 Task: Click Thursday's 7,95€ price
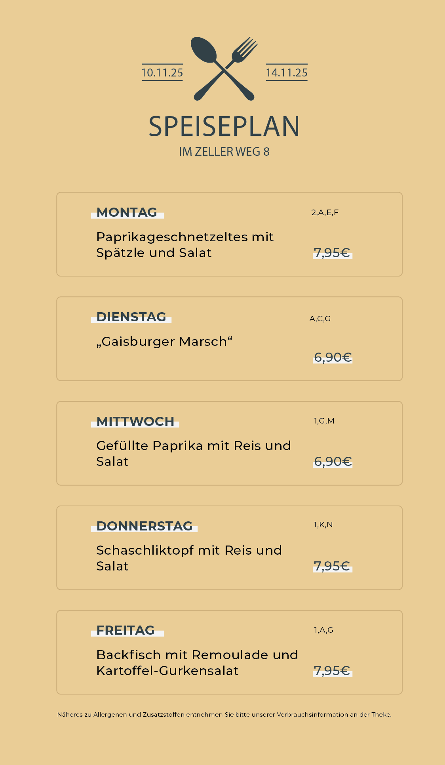[332, 566]
